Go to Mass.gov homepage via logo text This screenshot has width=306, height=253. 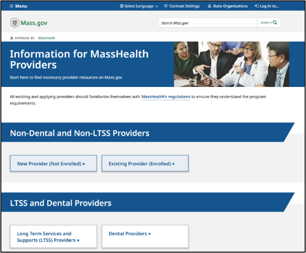(34, 23)
